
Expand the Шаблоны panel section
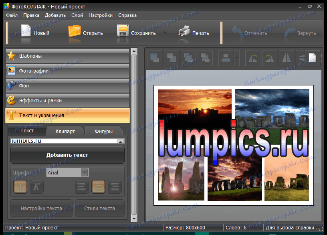[x=68, y=56]
